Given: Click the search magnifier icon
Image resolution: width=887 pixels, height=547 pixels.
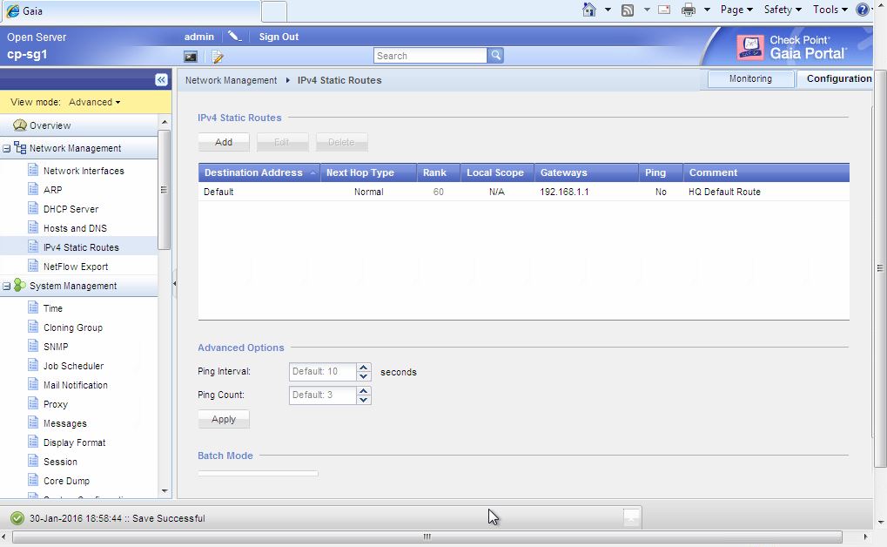Looking at the screenshot, I should [x=494, y=54].
